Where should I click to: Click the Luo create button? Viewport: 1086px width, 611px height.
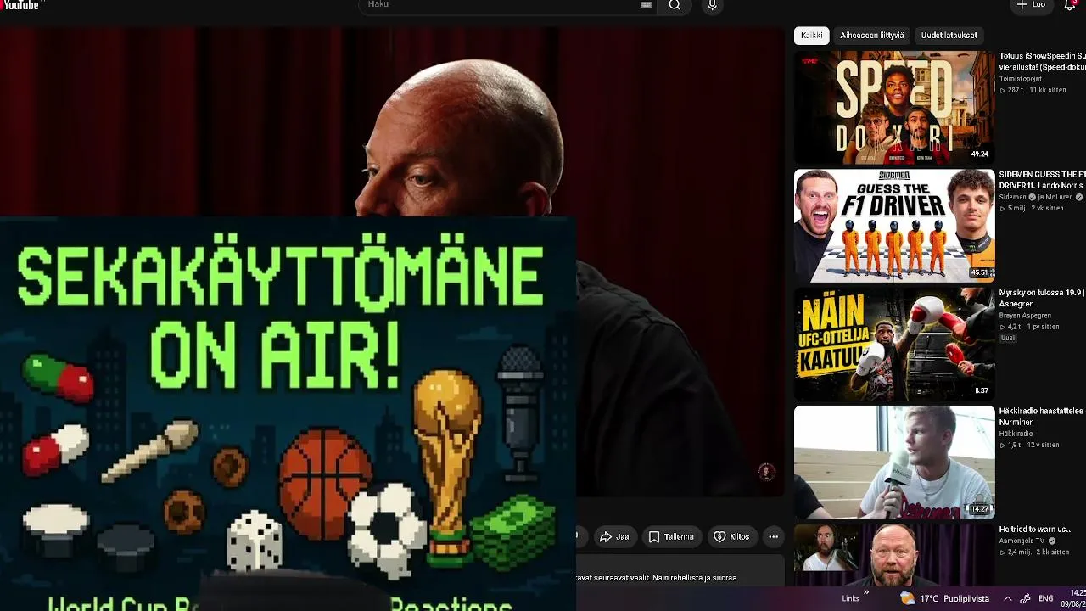click(1032, 5)
